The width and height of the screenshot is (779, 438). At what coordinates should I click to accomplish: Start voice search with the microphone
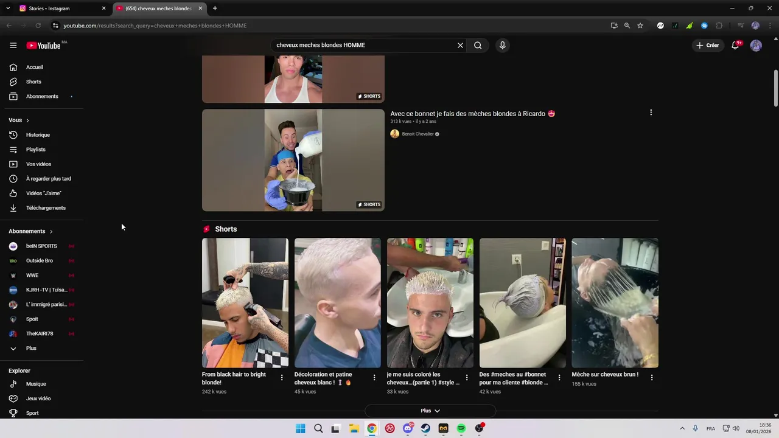tap(502, 45)
